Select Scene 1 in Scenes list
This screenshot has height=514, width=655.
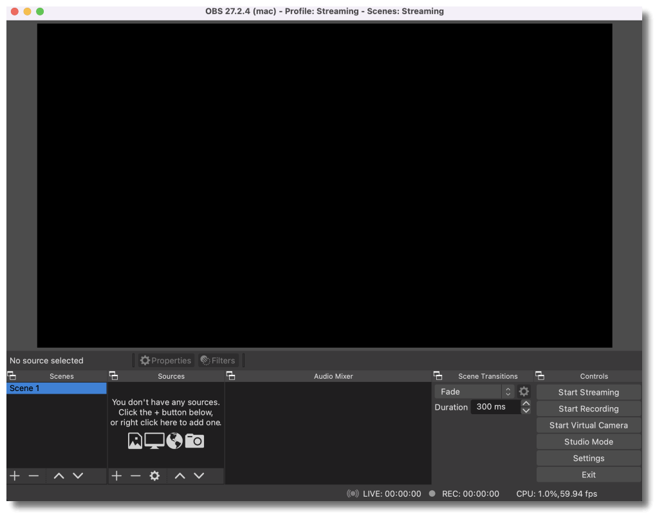pos(57,388)
